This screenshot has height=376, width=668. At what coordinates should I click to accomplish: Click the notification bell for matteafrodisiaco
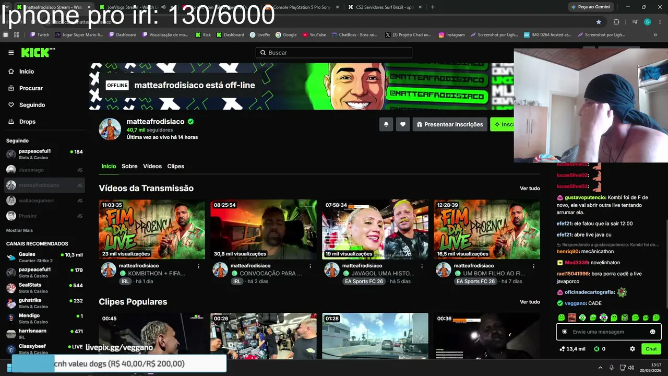pyautogui.click(x=386, y=124)
